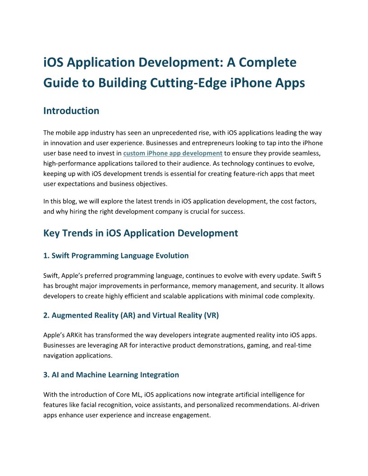Click the AI and Machine Learning Integration subheading
The height and width of the screenshot is (476, 368).
(x=111, y=375)
